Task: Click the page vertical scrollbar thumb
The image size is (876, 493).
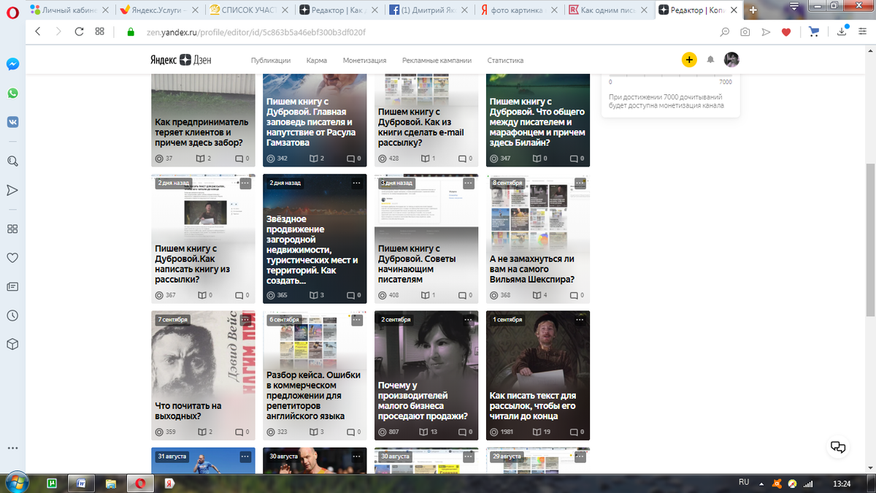Action: (x=869, y=239)
